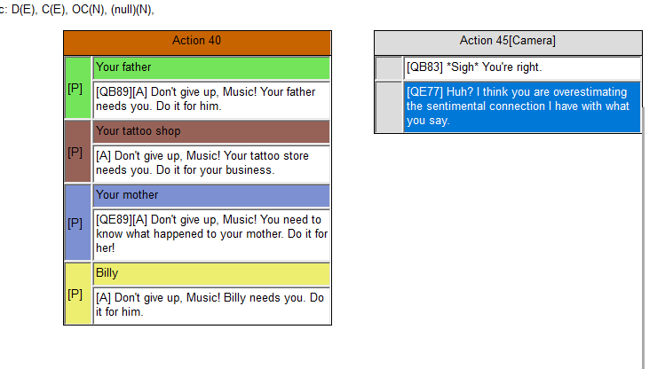Select the Action 45[Camera] header
The width and height of the screenshot is (665, 369).
[508, 43]
